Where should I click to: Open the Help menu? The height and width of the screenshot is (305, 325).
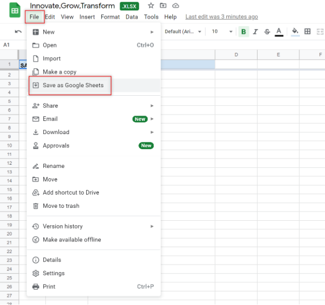pos(170,17)
